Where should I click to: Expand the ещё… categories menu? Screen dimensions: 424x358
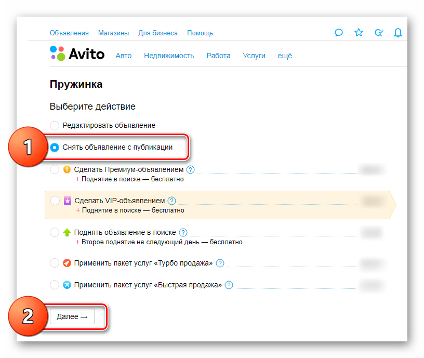tap(288, 56)
